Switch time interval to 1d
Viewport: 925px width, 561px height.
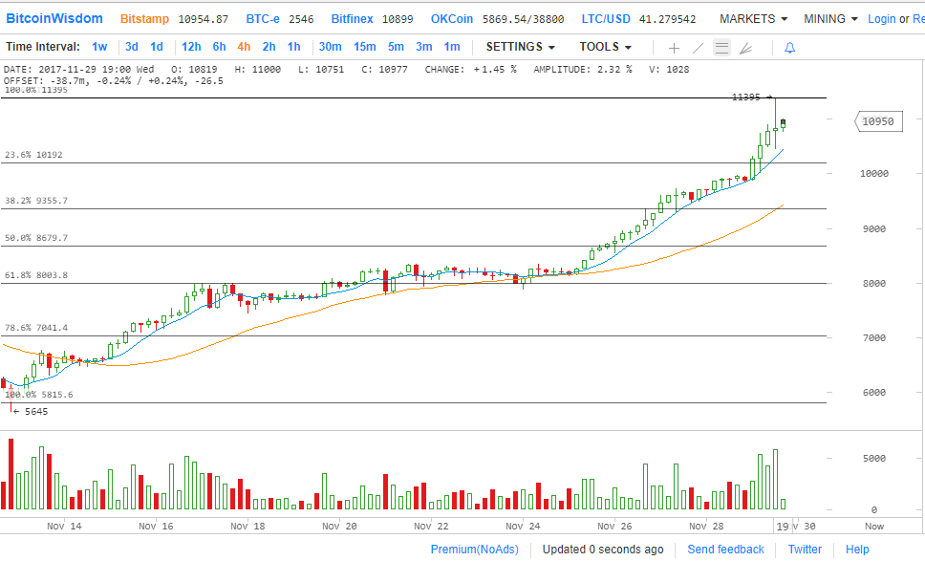point(156,47)
